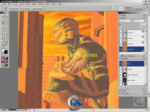Image resolution: width=150 pixels, height=112 pixels.
Task: Choose the Rectangular Selection tool
Action: click(x=3, y=20)
